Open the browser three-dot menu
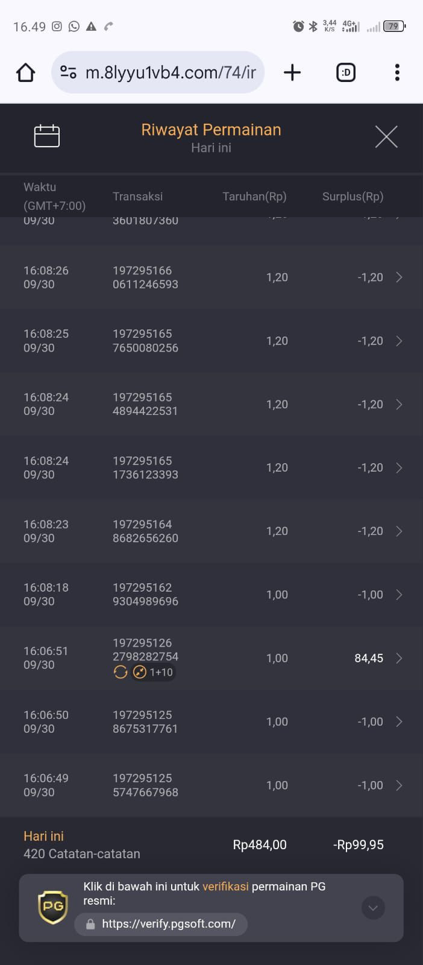This screenshot has width=423, height=965. pyautogui.click(x=397, y=72)
